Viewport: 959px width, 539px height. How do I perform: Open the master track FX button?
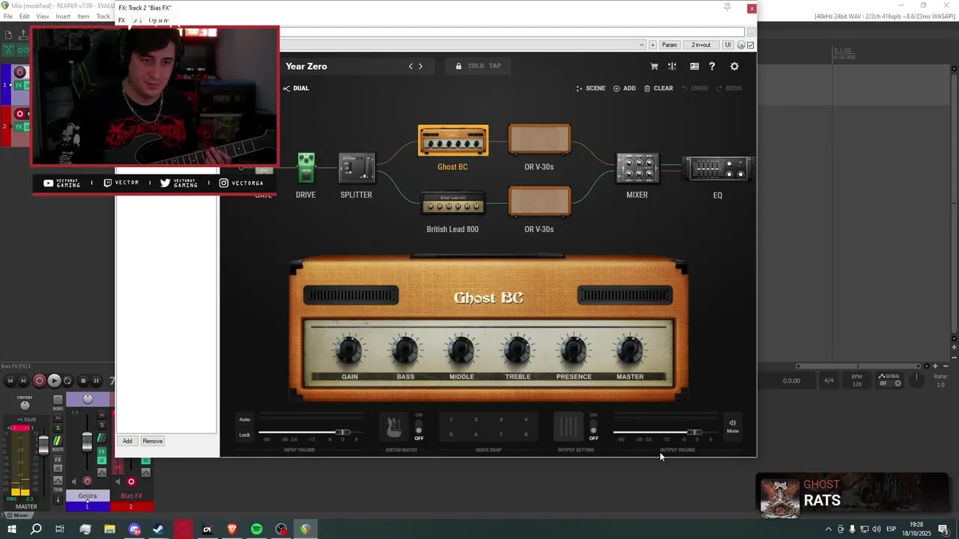(58, 460)
